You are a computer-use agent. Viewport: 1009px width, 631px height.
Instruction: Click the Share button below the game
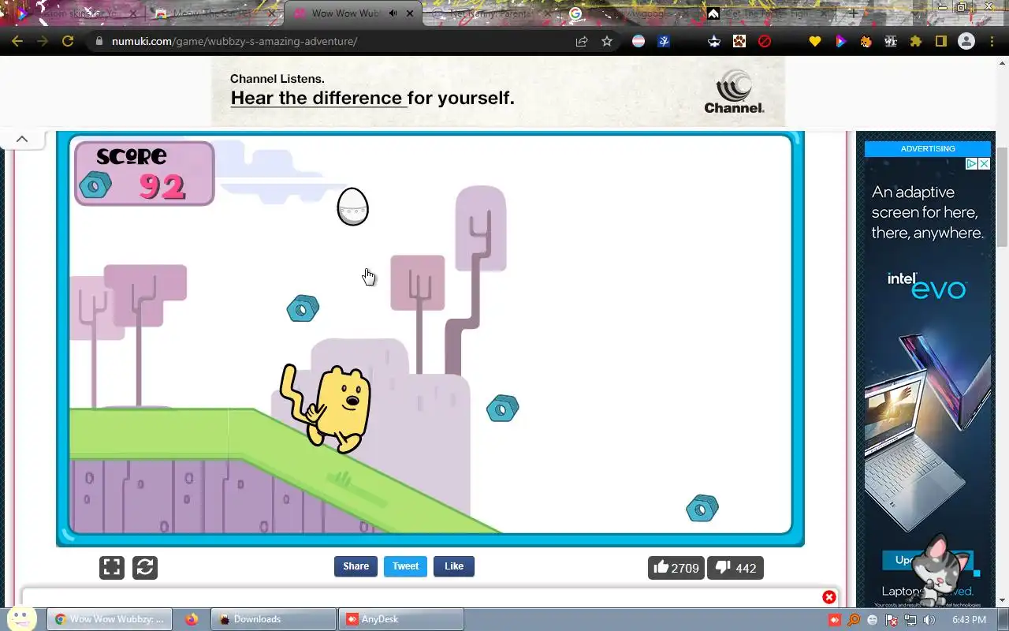[x=356, y=566]
